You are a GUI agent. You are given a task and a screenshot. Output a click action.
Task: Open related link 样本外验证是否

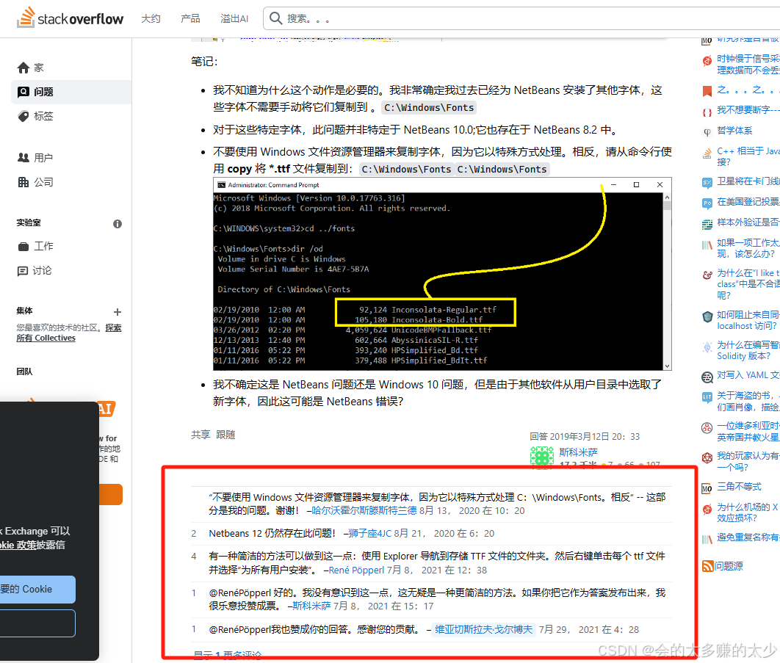(748, 222)
